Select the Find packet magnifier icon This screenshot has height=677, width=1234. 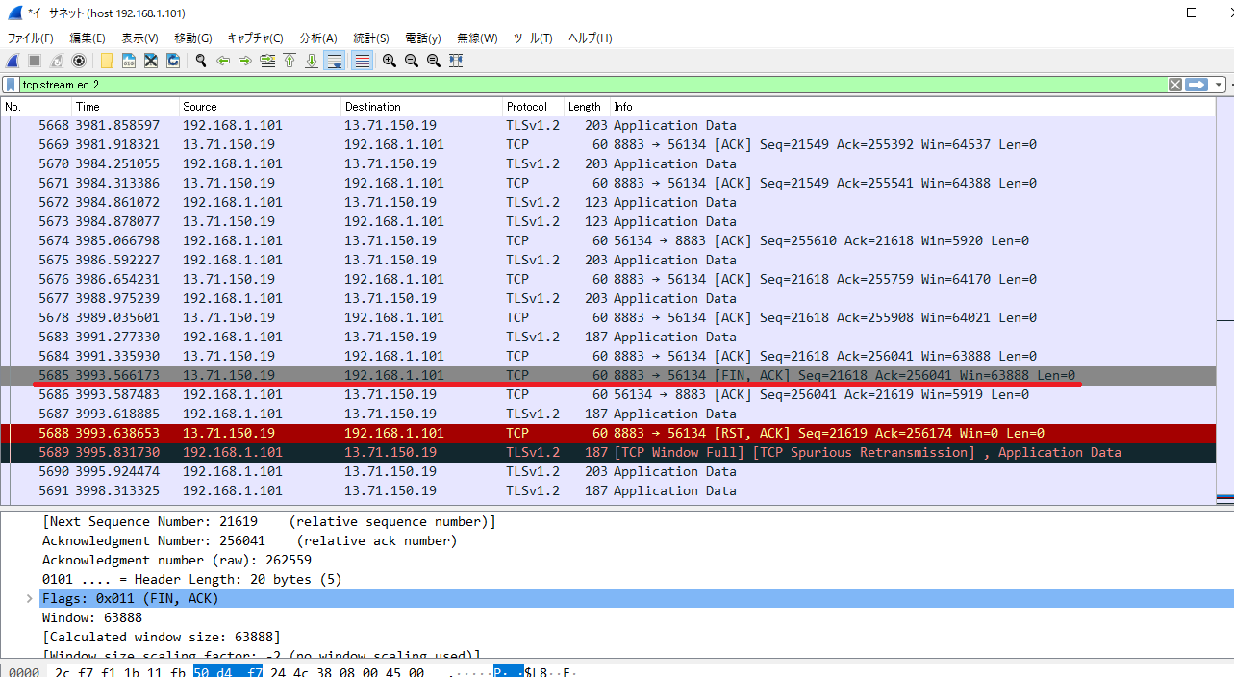[x=200, y=60]
